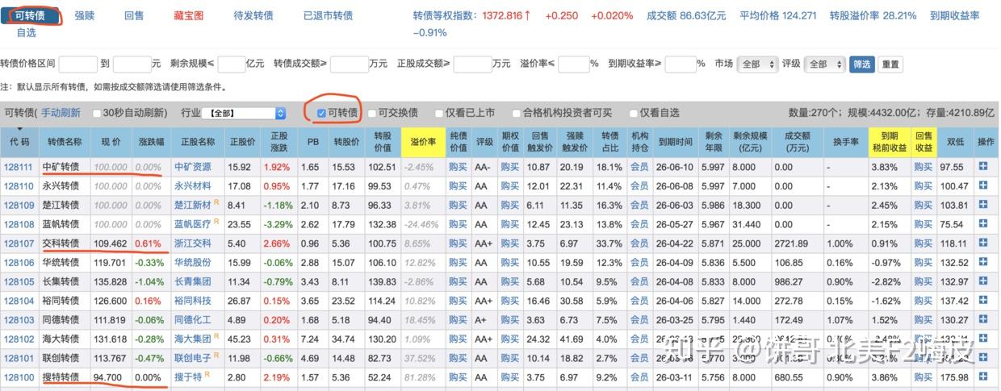Viewport: 1001px width, 391px height.
Task: Open bond code 128107 link
Action: [19, 243]
